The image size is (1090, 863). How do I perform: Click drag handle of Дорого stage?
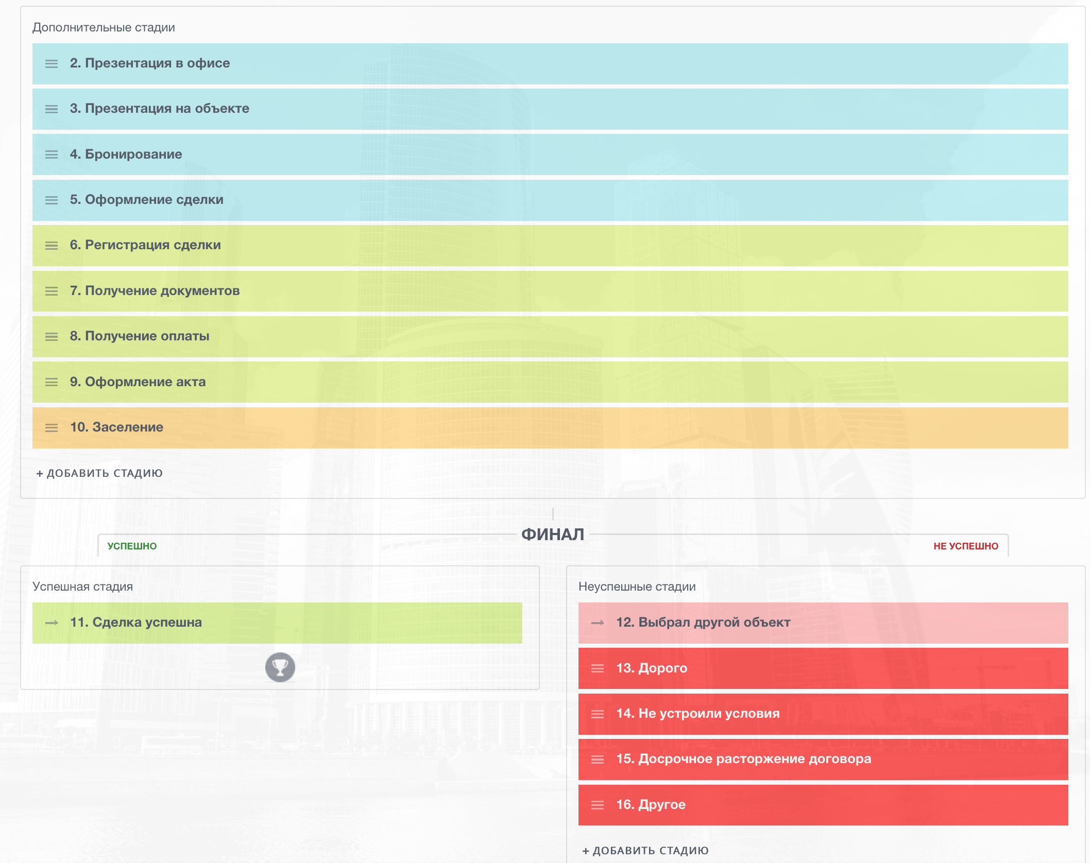pyautogui.click(x=598, y=668)
